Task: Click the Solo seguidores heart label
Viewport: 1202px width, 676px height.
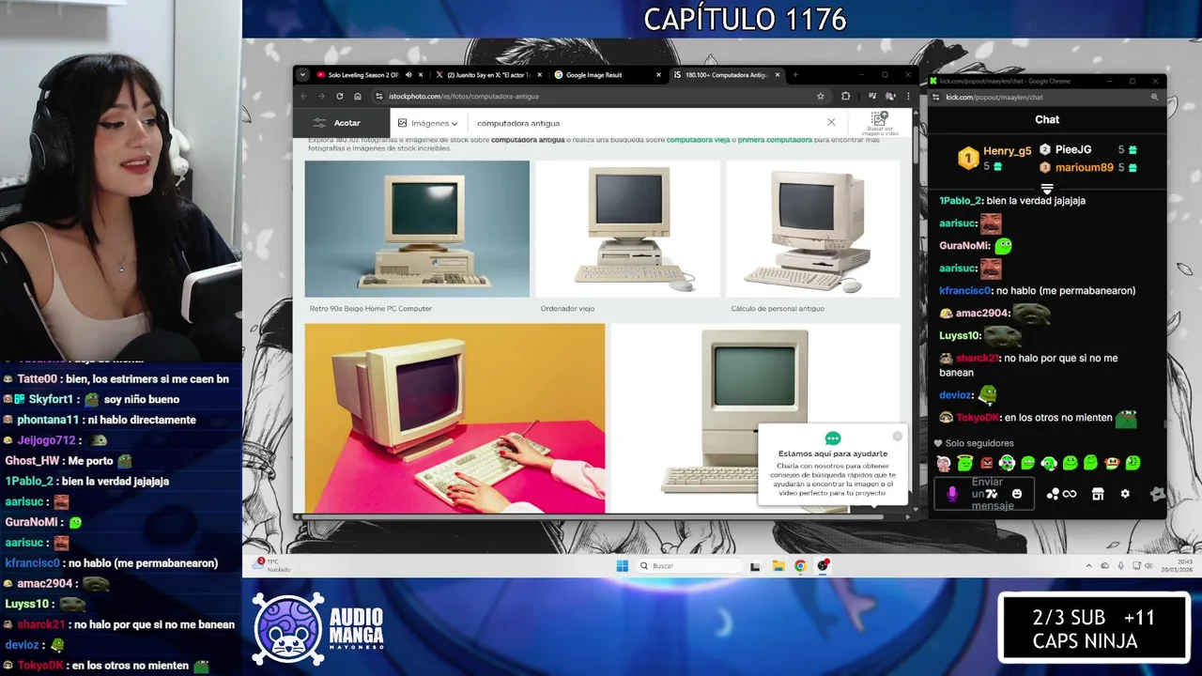Action: [x=974, y=443]
